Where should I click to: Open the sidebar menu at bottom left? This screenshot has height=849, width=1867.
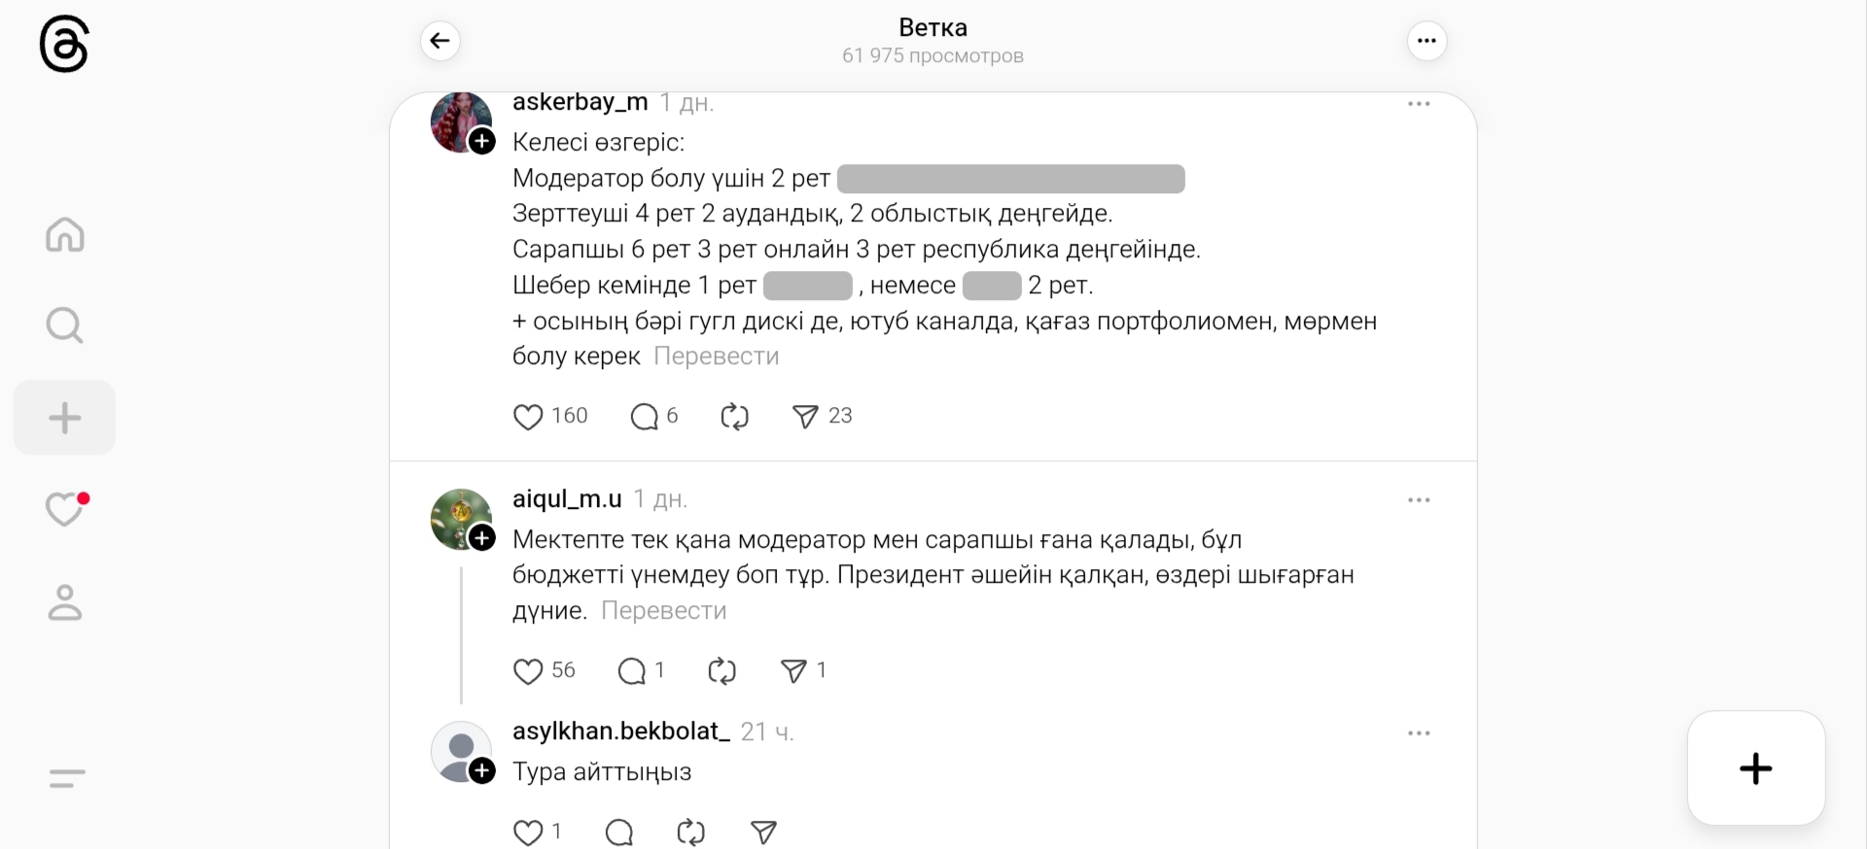pos(66,778)
